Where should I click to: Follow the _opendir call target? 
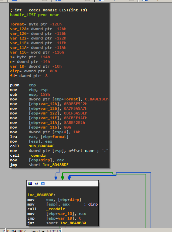[x=38, y=156]
